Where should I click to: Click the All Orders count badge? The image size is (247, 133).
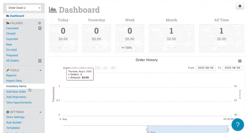40,61
